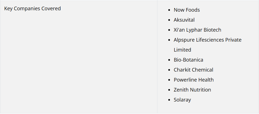Click Alpspure Lifesciences Private text
This screenshot has height=114, width=259.
click(207, 40)
